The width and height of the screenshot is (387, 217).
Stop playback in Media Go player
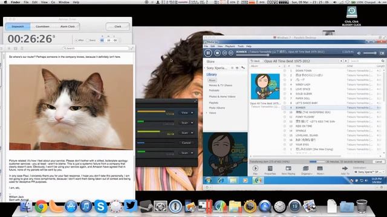coord(217,52)
